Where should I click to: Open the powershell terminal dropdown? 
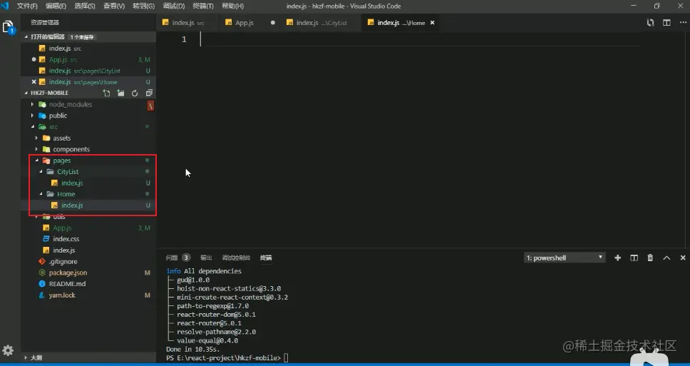[x=564, y=258]
